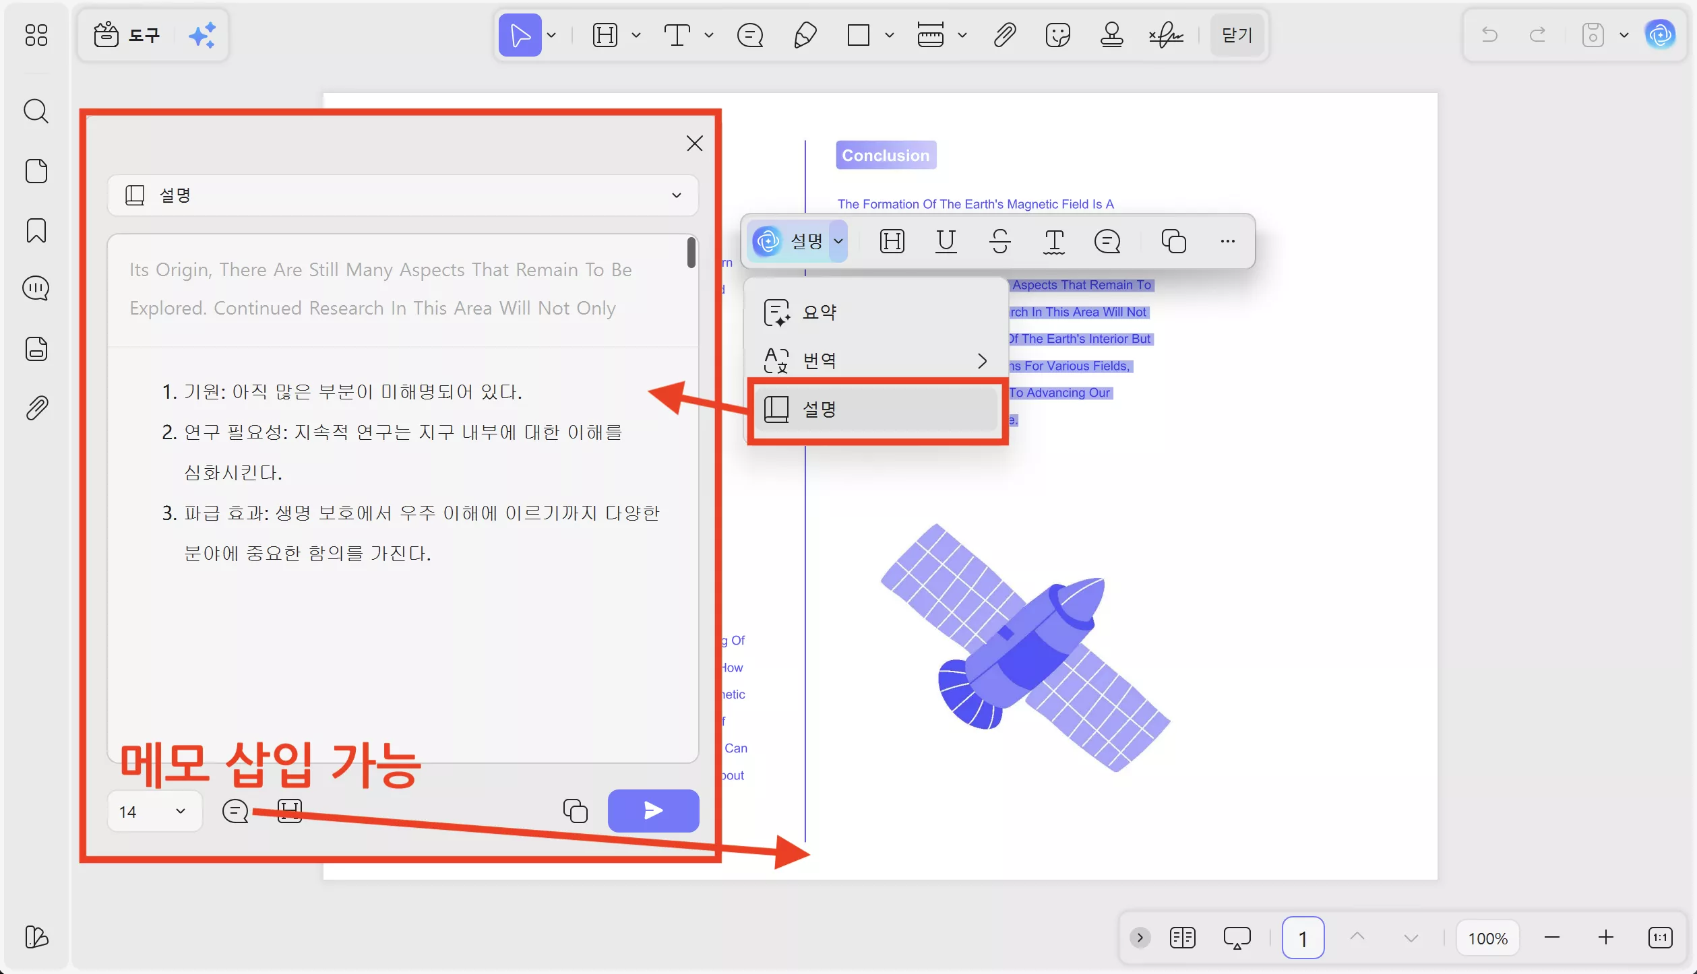This screenshot has height=974, width=1697.
Task: Select the sticker tool icon
Action: click(x=1057, y=35)
